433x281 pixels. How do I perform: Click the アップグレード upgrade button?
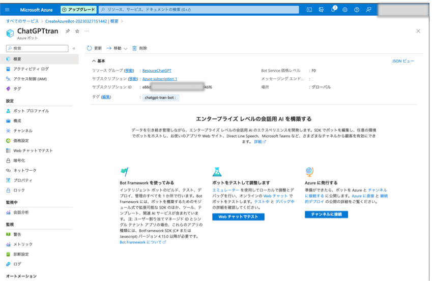(79, 10)
